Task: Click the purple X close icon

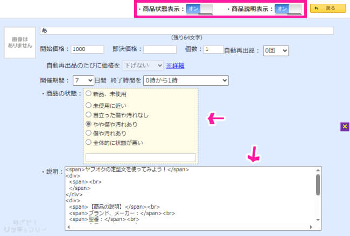Action: click(345, 127)
